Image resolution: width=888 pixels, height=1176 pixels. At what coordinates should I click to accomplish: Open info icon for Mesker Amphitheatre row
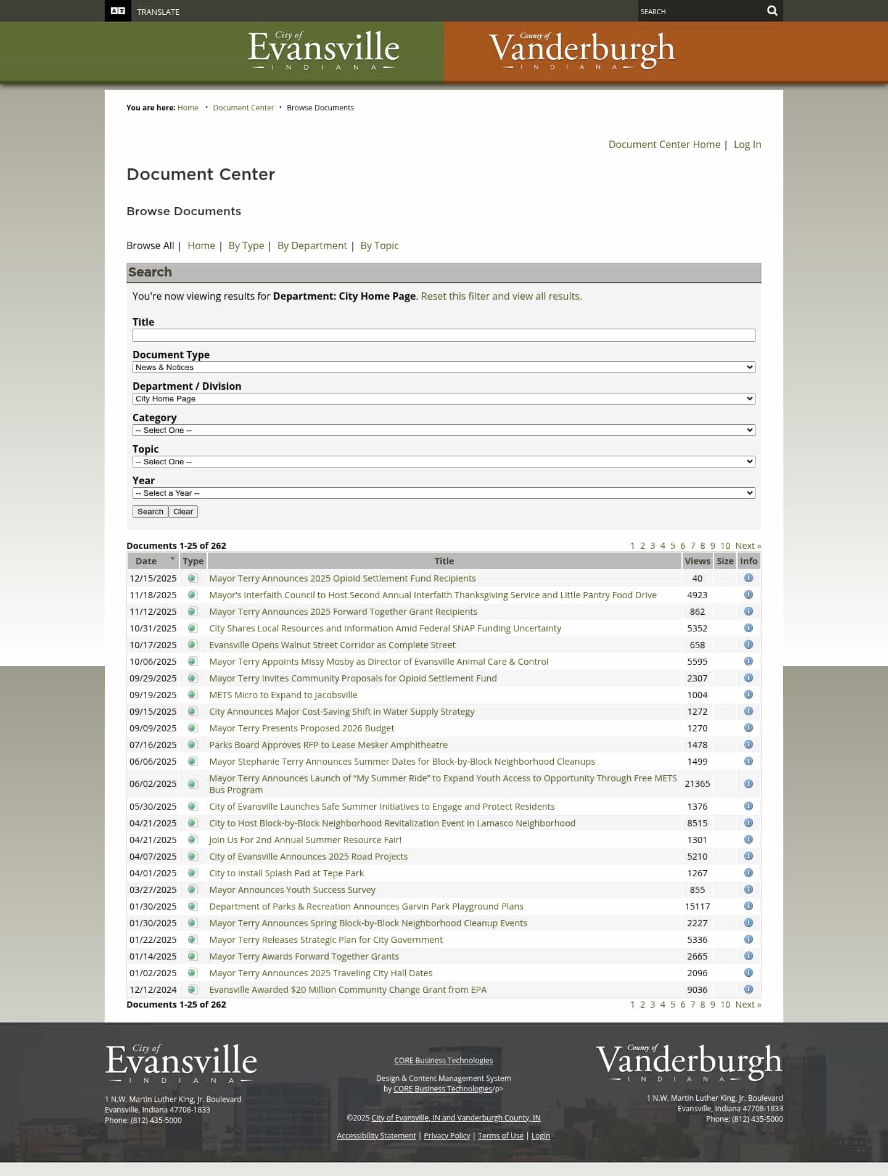(x=749, y=745)
